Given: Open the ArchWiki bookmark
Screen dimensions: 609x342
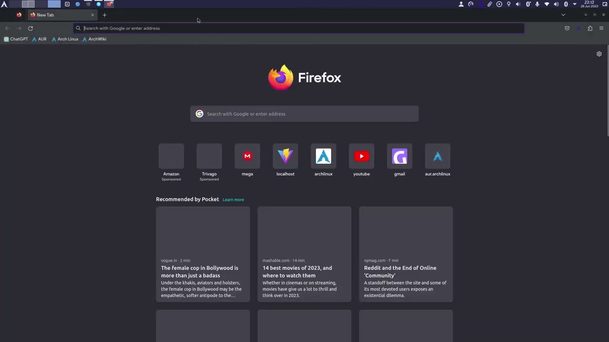Looking at the screenshot, I should (94, 39).
